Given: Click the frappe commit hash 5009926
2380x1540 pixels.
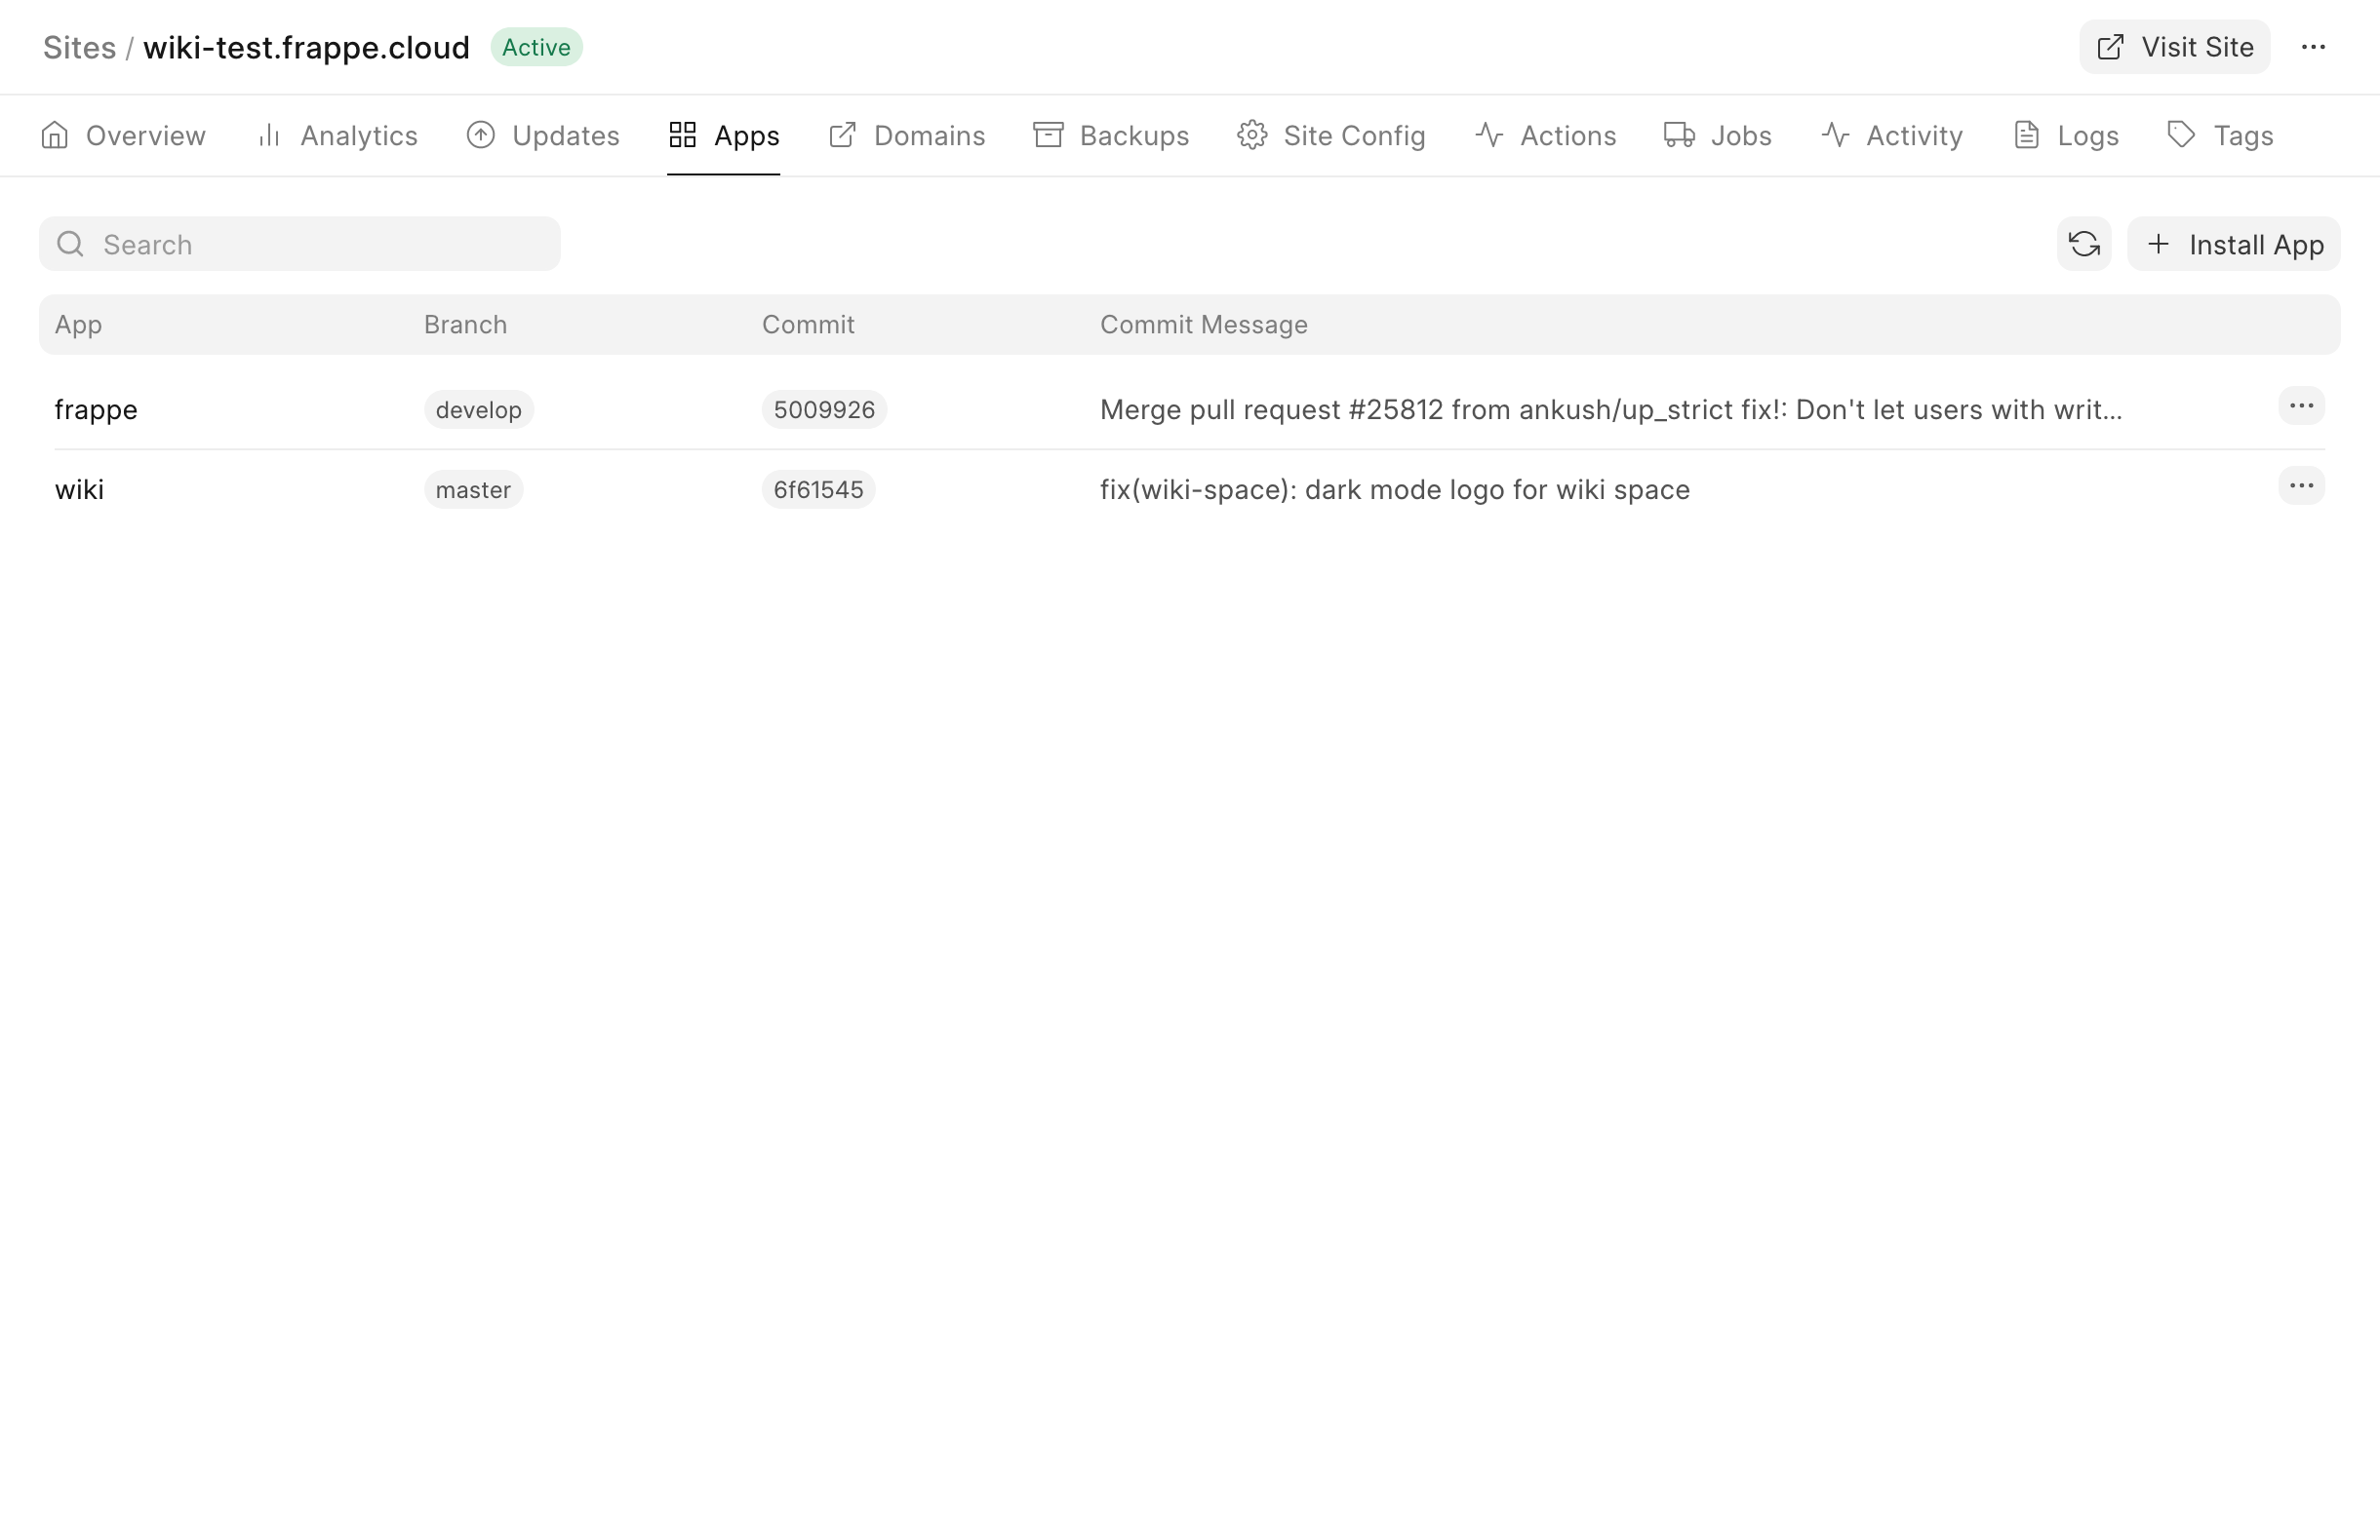Looking at the screenshot, I should [823, 409].
